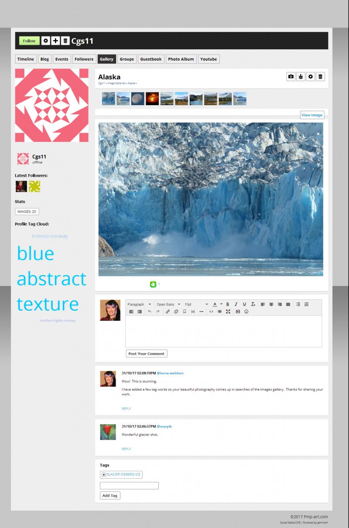This screenshot has height=528, width=349.
Task: Click the plus icon next to Follow
Action: tap(55, 41)
